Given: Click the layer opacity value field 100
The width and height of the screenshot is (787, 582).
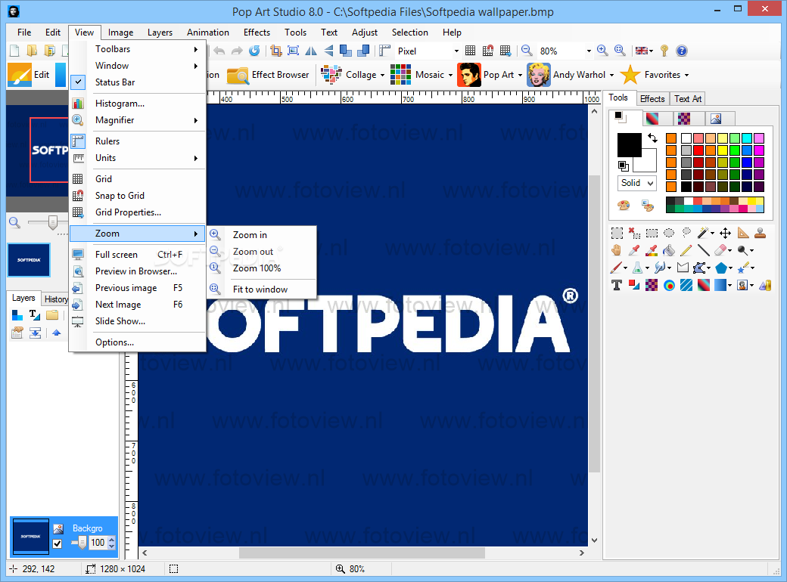Looking at the screenshot, I should point(98,543).
